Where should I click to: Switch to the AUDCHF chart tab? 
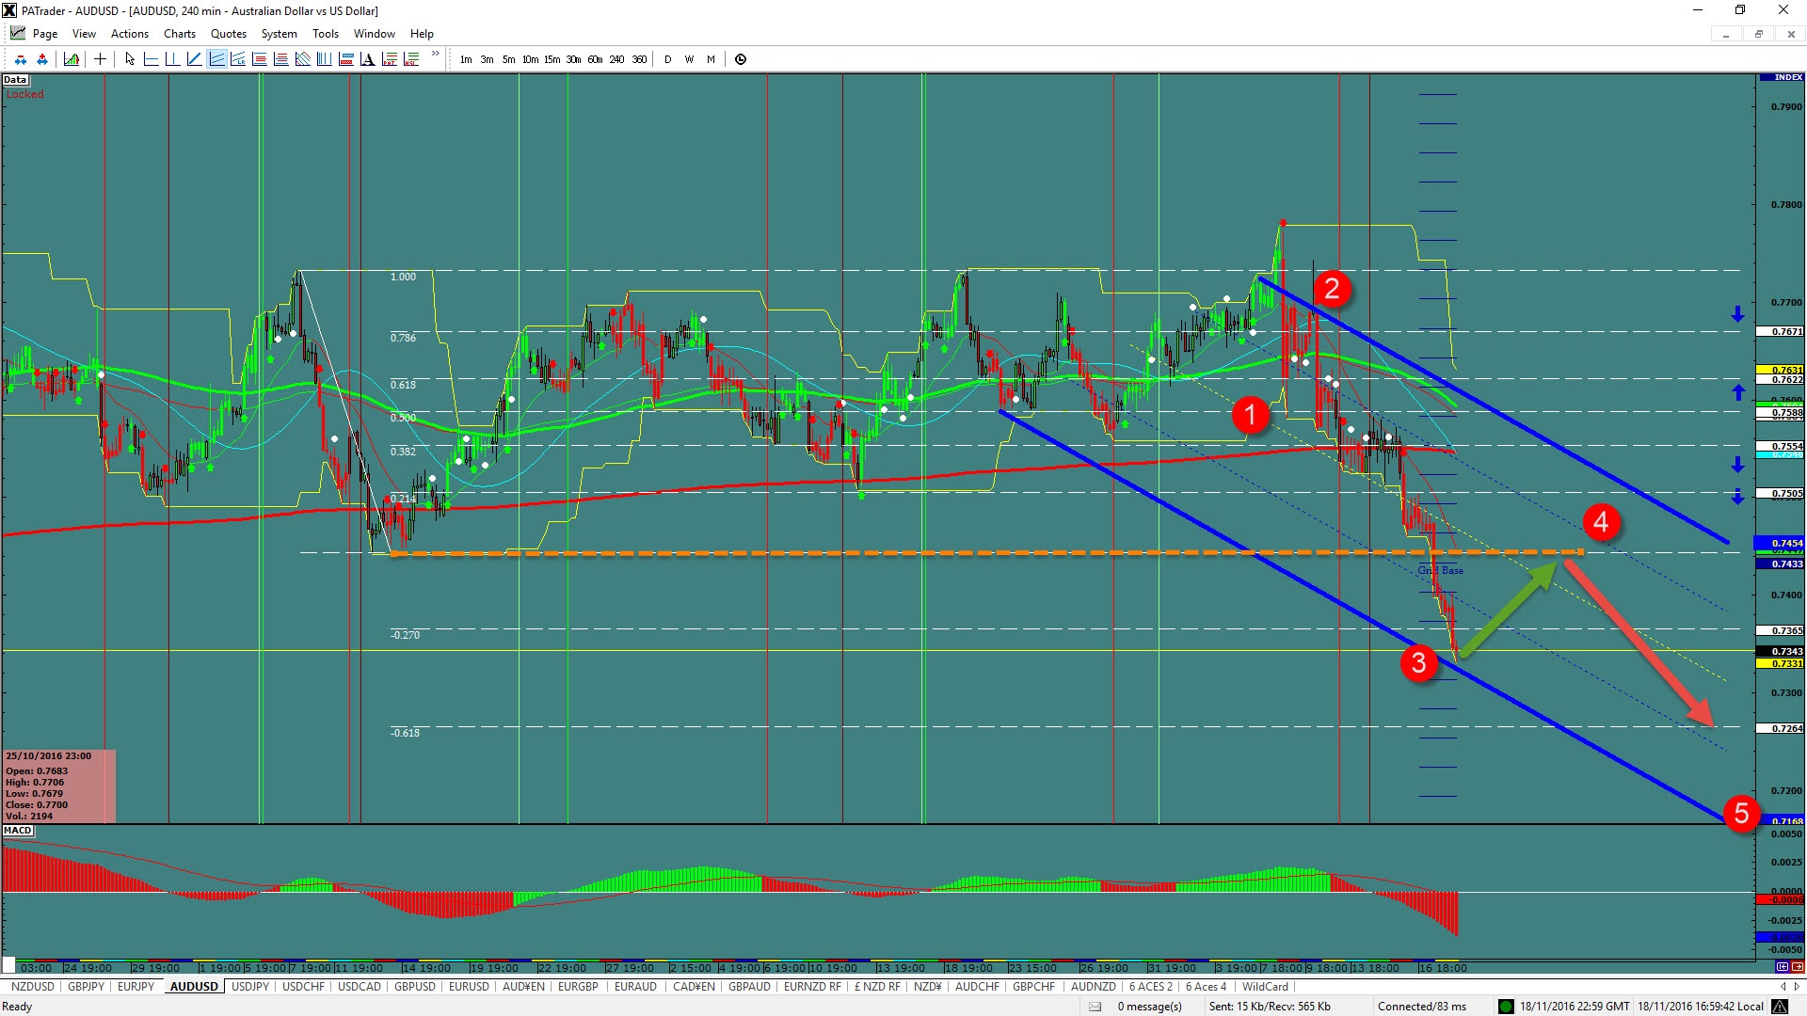tap(977, 987)
